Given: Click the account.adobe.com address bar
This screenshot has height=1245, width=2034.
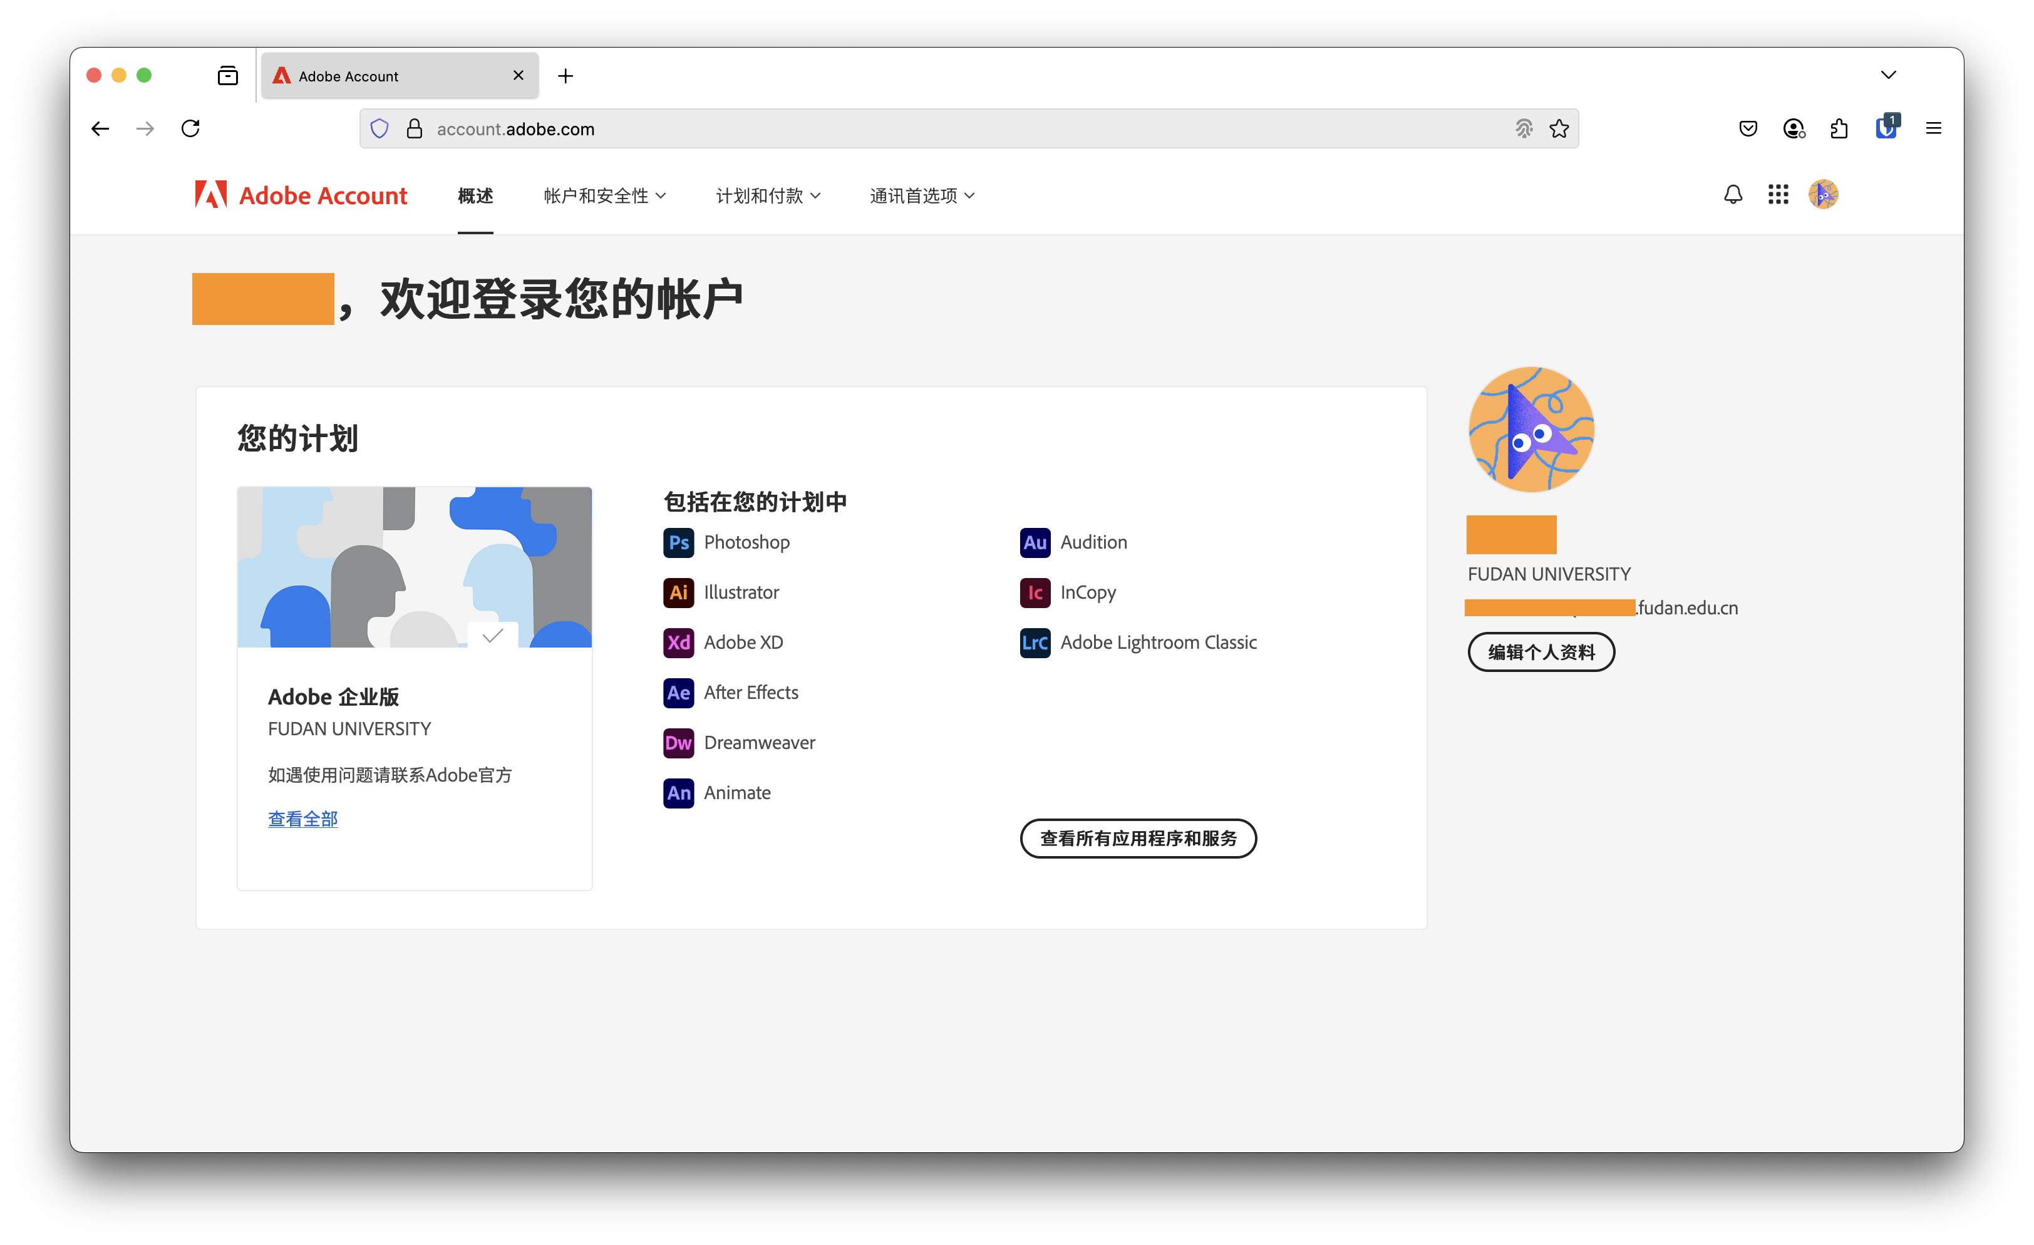Looking at the screenshot, I should click(908, 129).
